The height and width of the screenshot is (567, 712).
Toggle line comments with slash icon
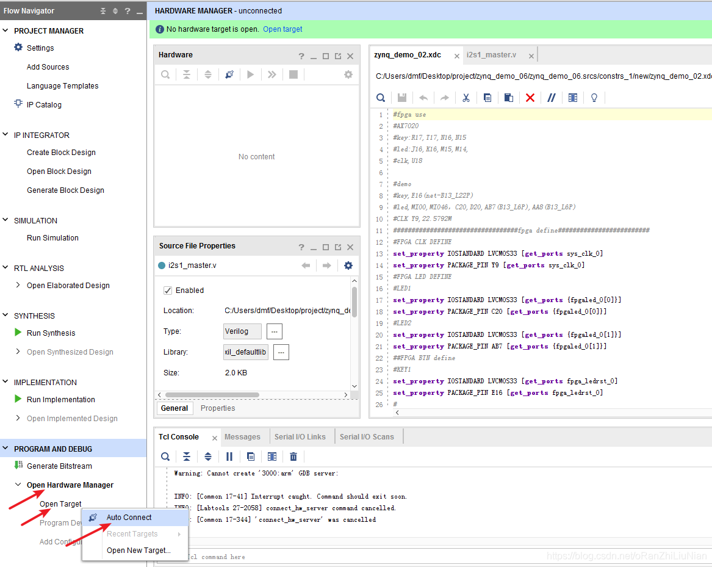[552, 98]
